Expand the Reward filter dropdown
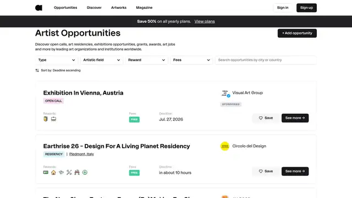Image resolution: width=352 pixels, height=198 pixels. coord(146,60)
